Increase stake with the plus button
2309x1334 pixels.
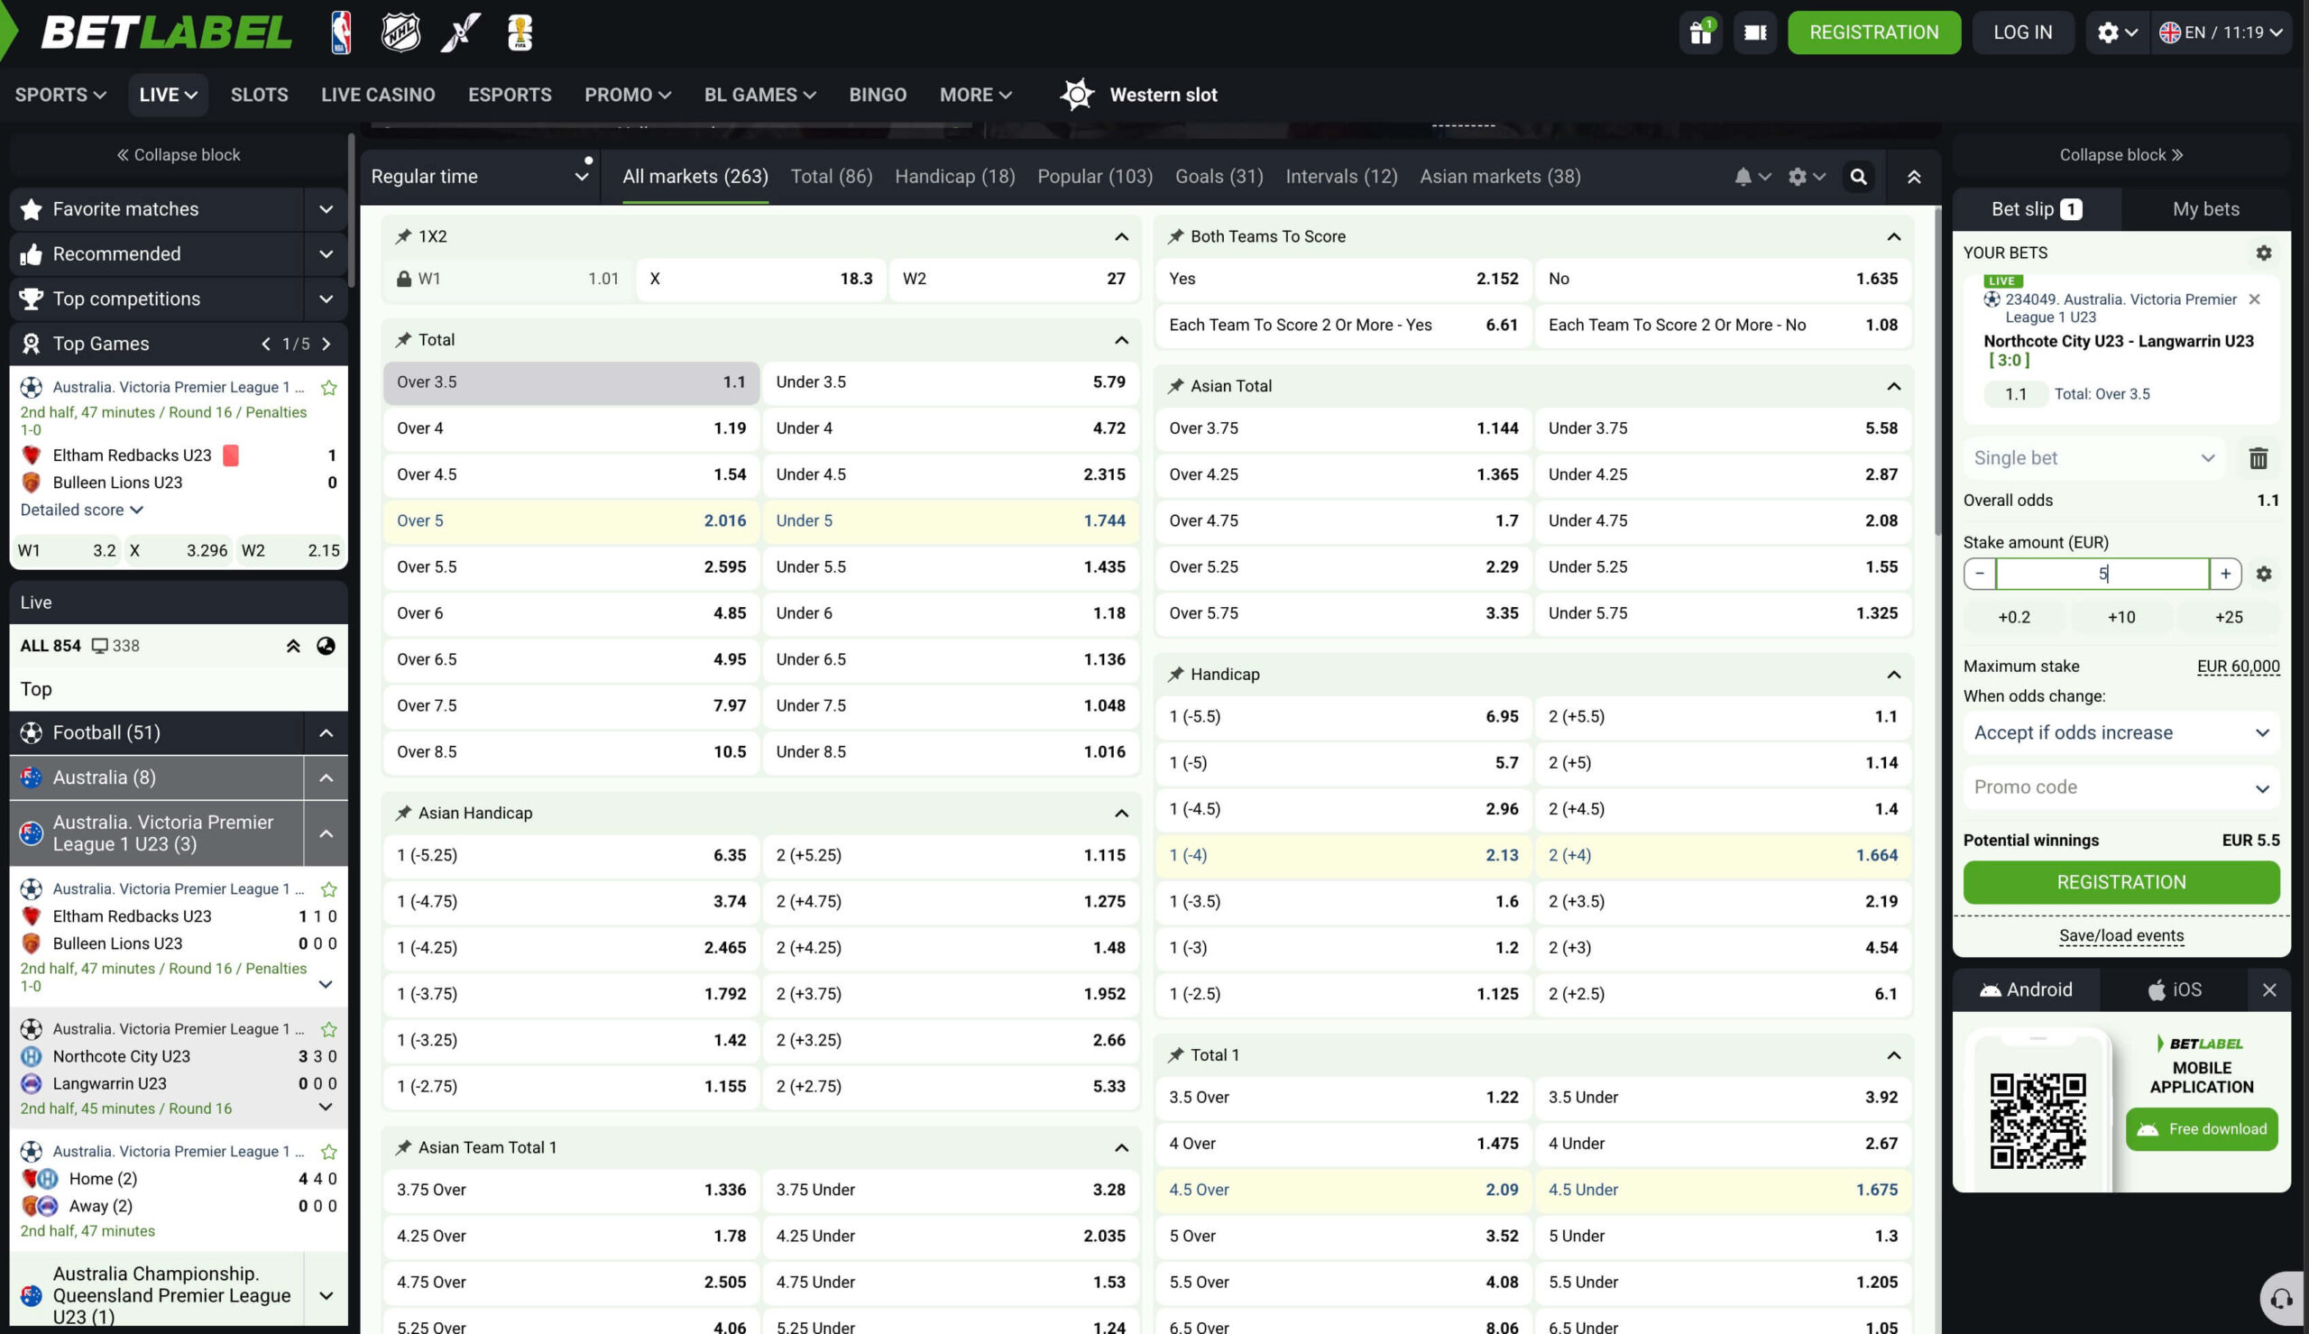pos(2225,575)
